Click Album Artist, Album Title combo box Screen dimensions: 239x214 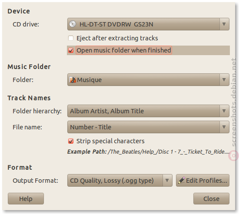point(148,111)
